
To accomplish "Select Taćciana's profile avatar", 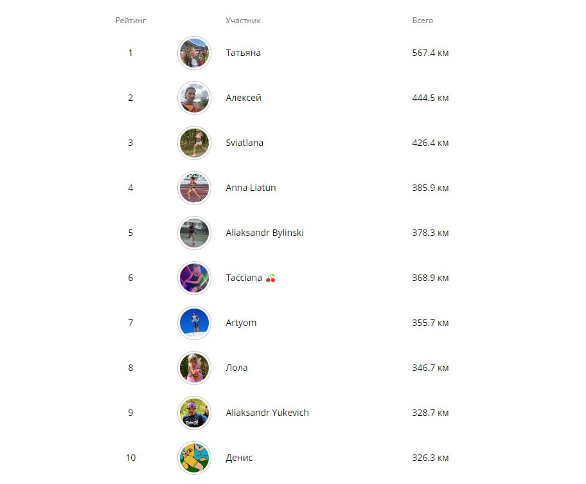I will coord(193,278).
